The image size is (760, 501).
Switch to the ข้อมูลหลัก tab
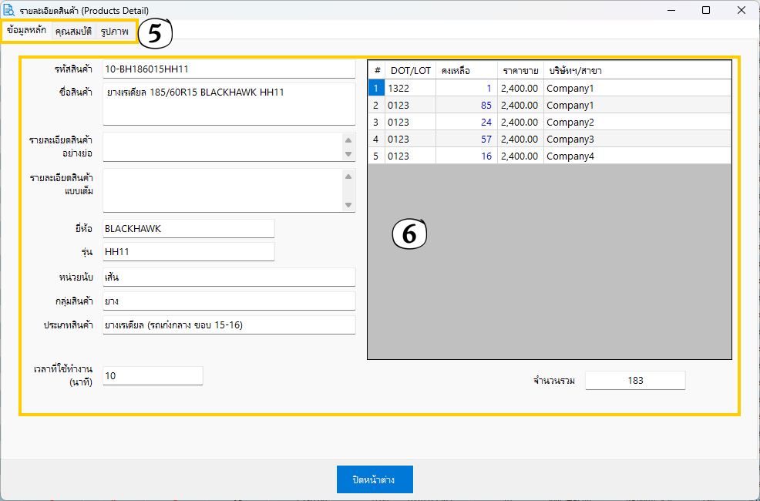coord(26,31)
